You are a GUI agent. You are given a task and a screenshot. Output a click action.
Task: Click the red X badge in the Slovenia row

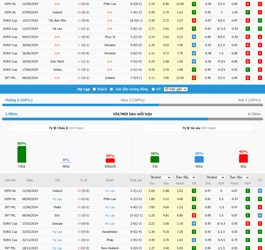tap(260, 53)
